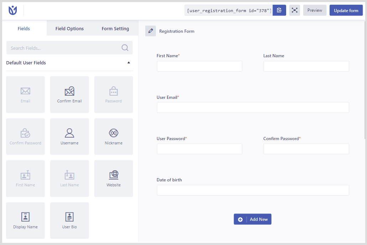The image size is (367, 245).
Task: Click the Default User Fields heading
Action: pos(26,63)
